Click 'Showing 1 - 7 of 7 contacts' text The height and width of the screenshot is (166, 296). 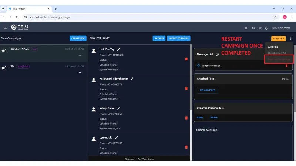[139, 159]
